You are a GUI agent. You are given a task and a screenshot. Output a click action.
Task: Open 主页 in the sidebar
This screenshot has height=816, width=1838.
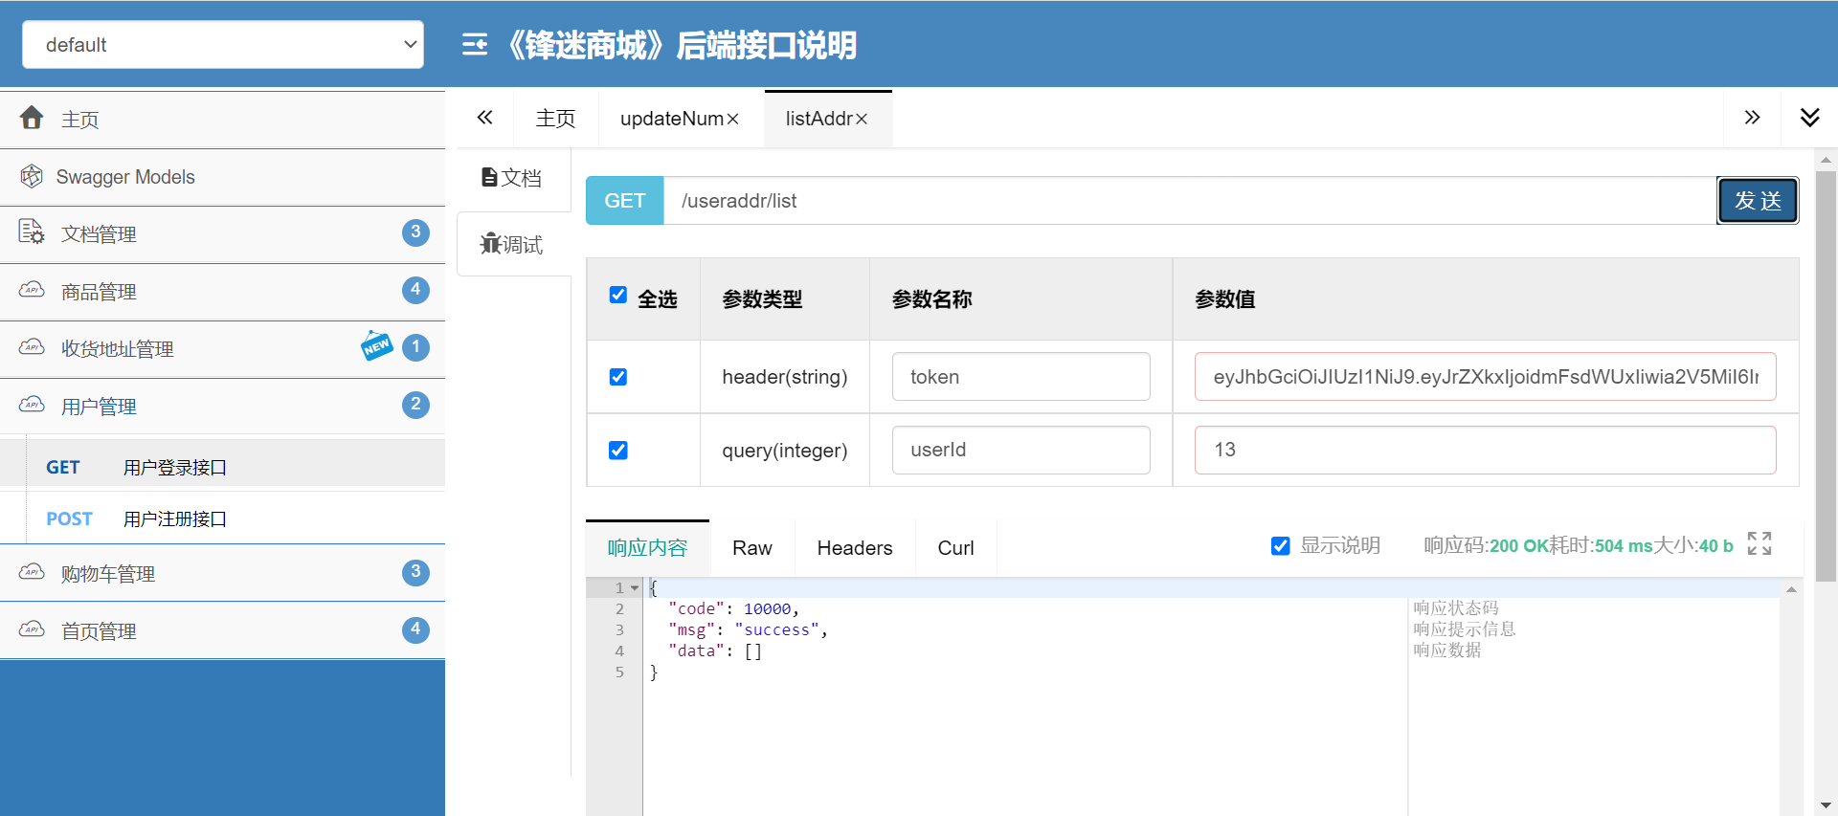click(222, 120)
